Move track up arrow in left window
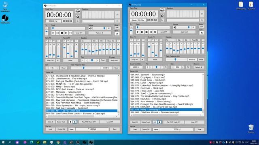The height and width of the screenshot is (145, 259). [x=70, y=122]
